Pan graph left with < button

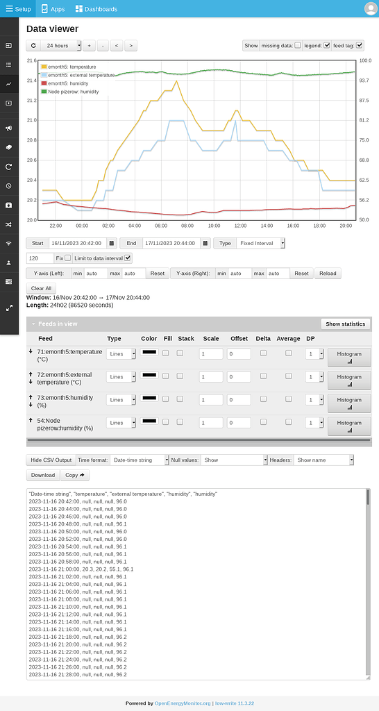point(117,45)
